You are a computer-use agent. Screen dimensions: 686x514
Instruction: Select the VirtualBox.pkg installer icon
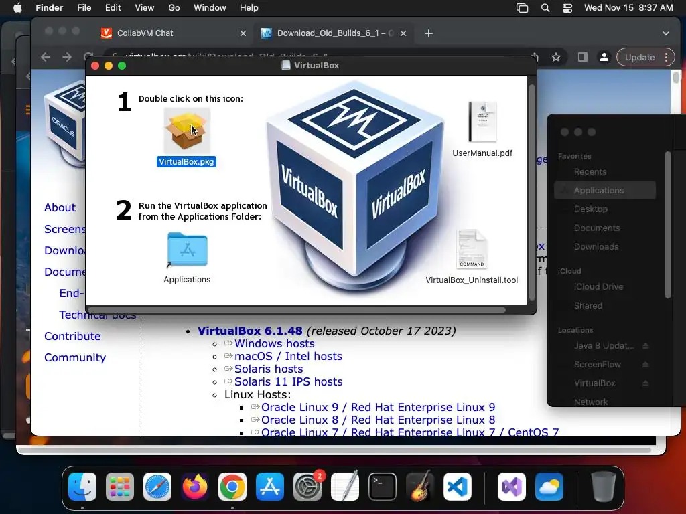[x=187, y=131]
